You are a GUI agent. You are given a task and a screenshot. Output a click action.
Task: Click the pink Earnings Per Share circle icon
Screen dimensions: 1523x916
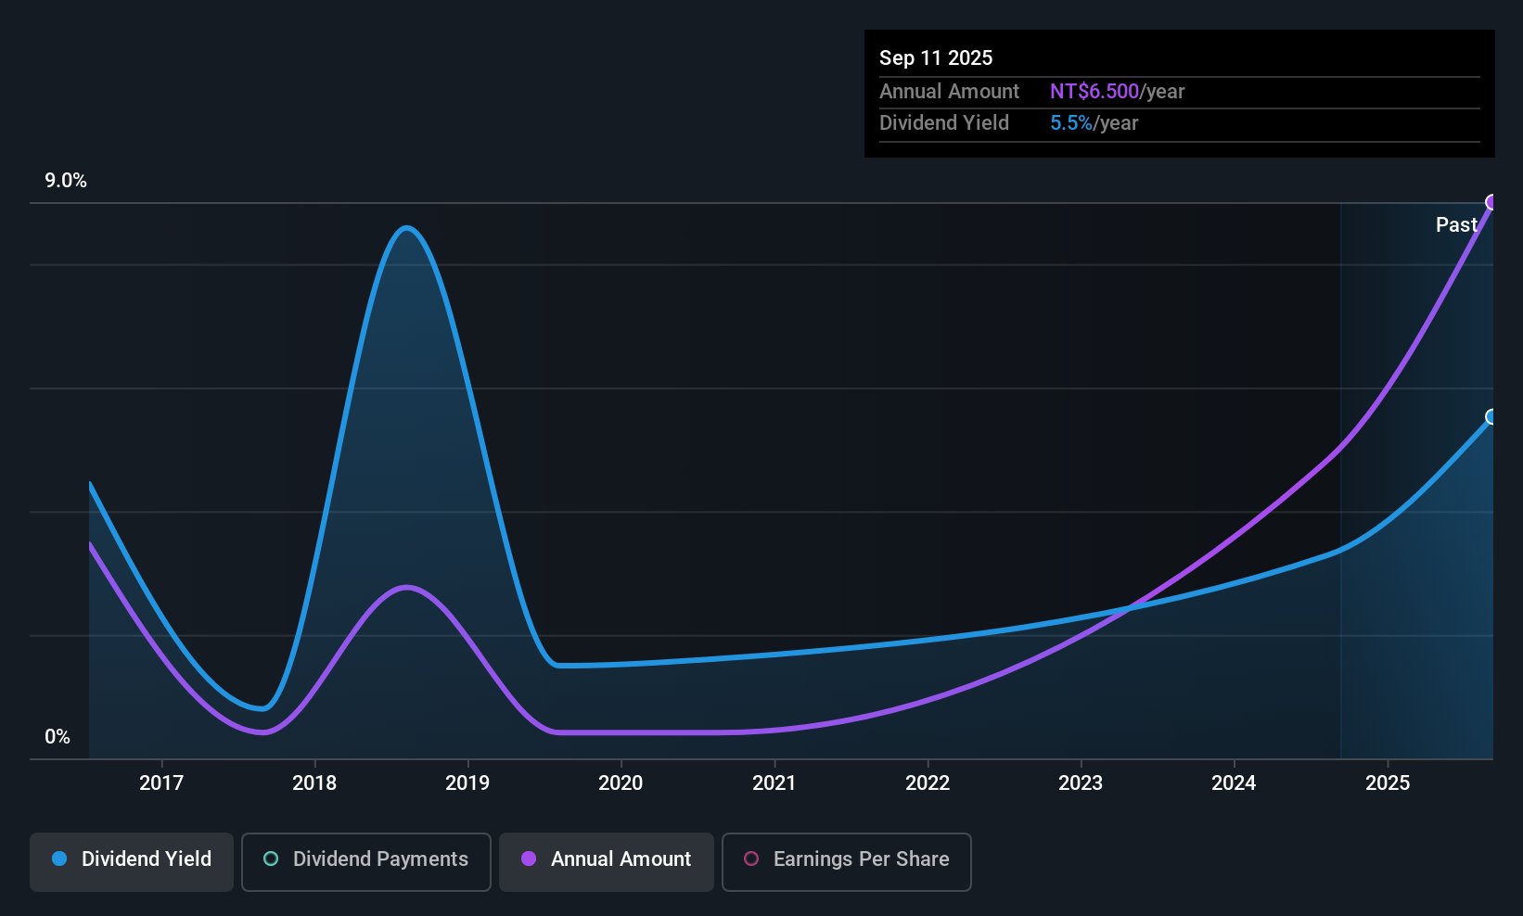point(750,859)
